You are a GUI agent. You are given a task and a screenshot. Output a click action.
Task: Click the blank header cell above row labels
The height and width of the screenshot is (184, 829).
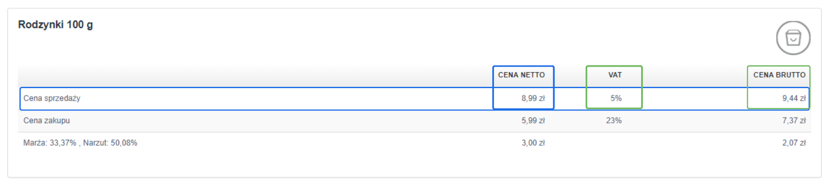click(255, 75)
